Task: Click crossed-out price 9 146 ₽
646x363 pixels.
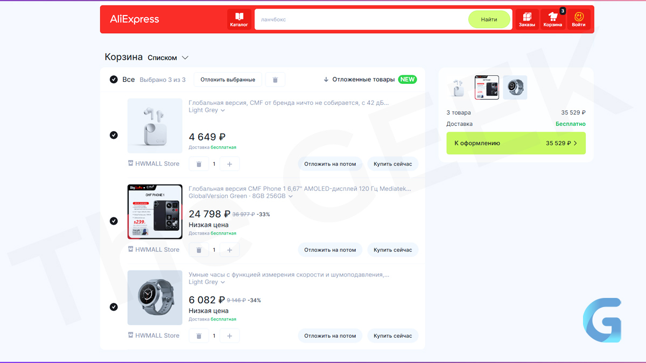Action: coord(236,301)
